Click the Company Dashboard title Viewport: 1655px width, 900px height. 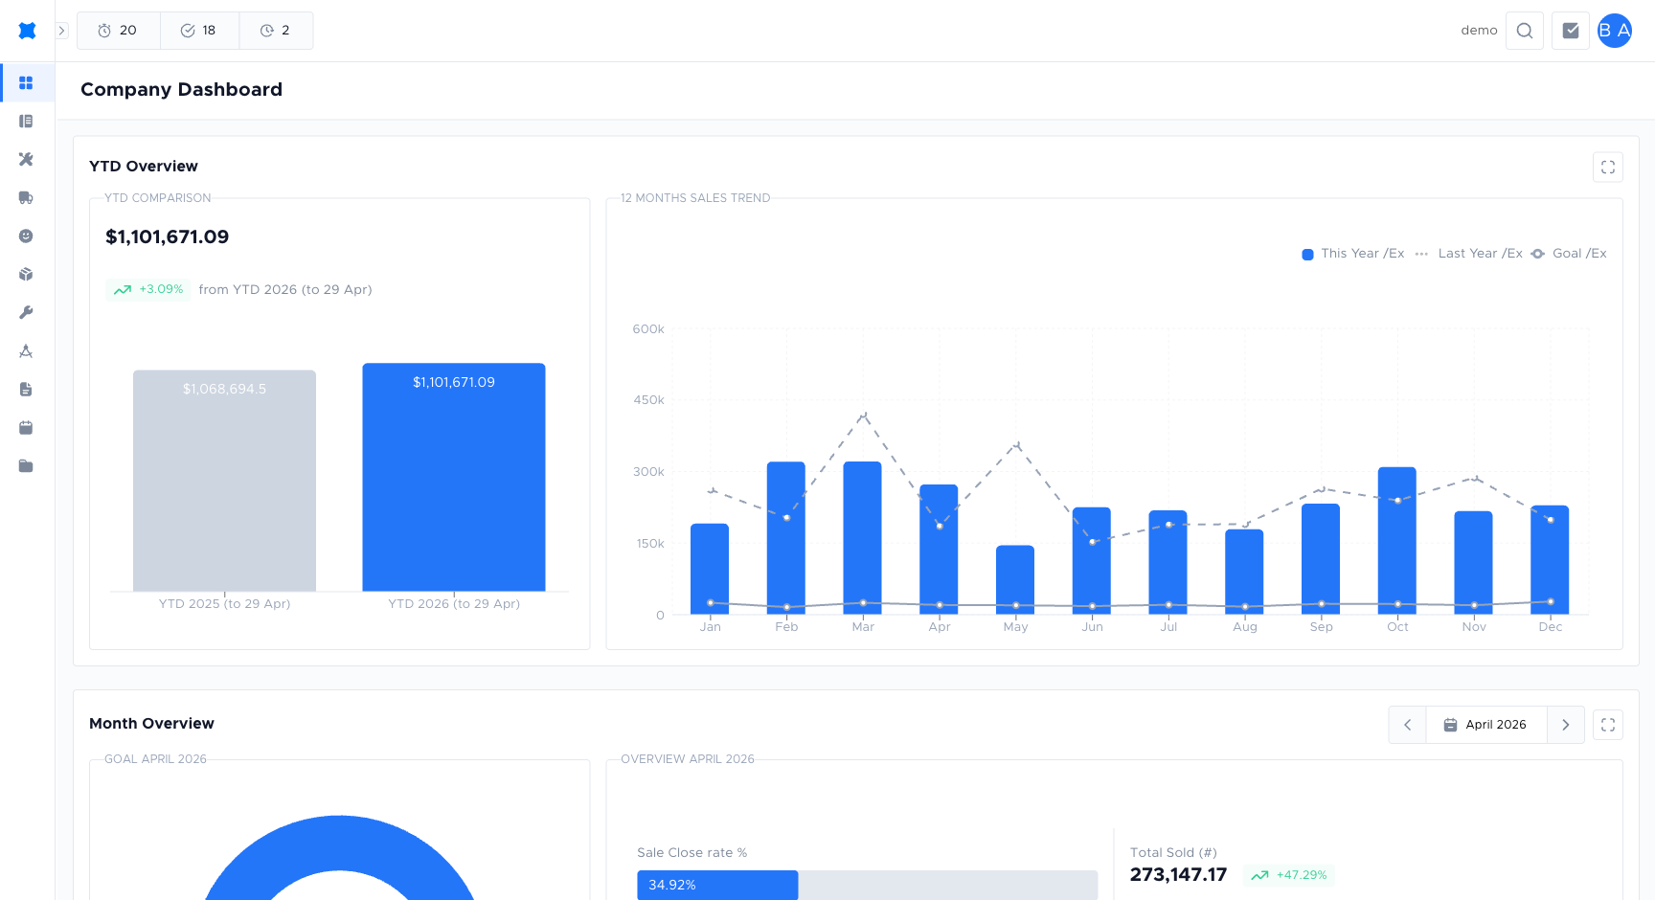(x=181, y=89)
